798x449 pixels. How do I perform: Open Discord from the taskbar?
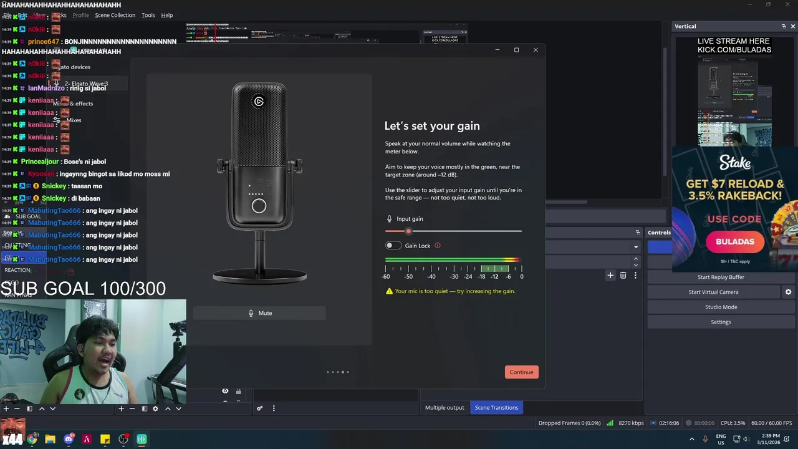tap(69, 439)
